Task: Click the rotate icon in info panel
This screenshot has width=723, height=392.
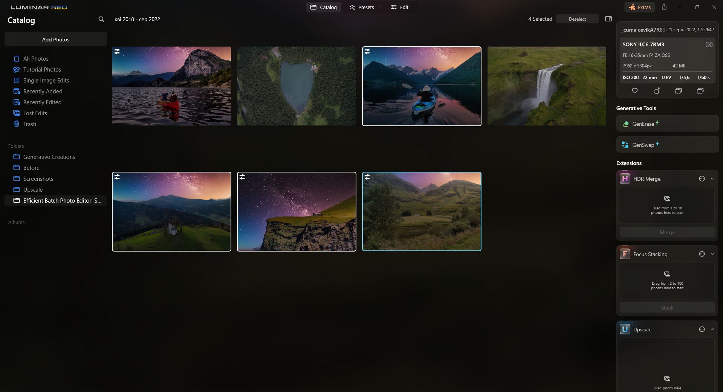Action: [657, 91]
